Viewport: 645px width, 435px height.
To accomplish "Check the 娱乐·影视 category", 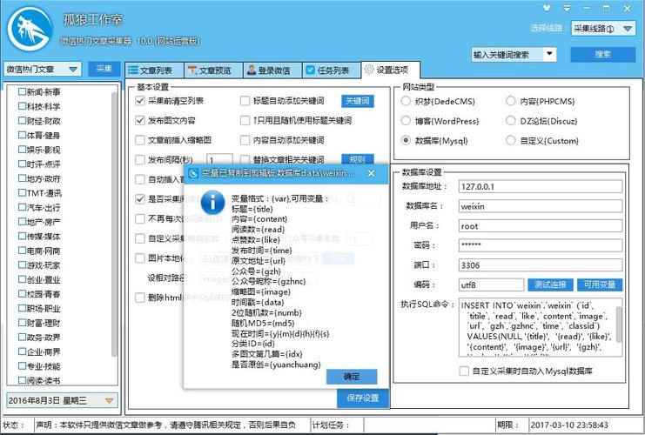I will (x=23, y=150).
